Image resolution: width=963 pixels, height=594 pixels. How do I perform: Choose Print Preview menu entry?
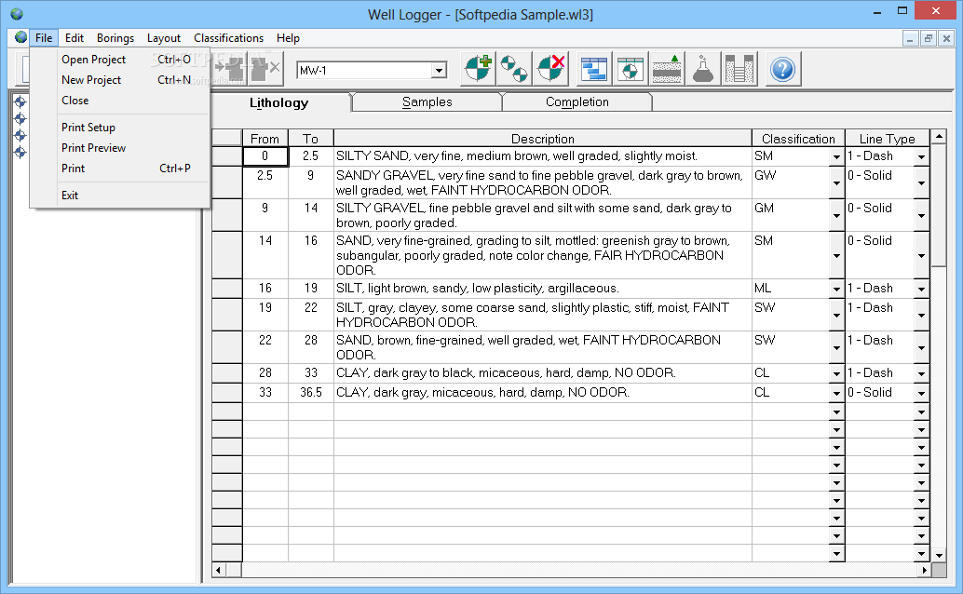click(120, 147)
